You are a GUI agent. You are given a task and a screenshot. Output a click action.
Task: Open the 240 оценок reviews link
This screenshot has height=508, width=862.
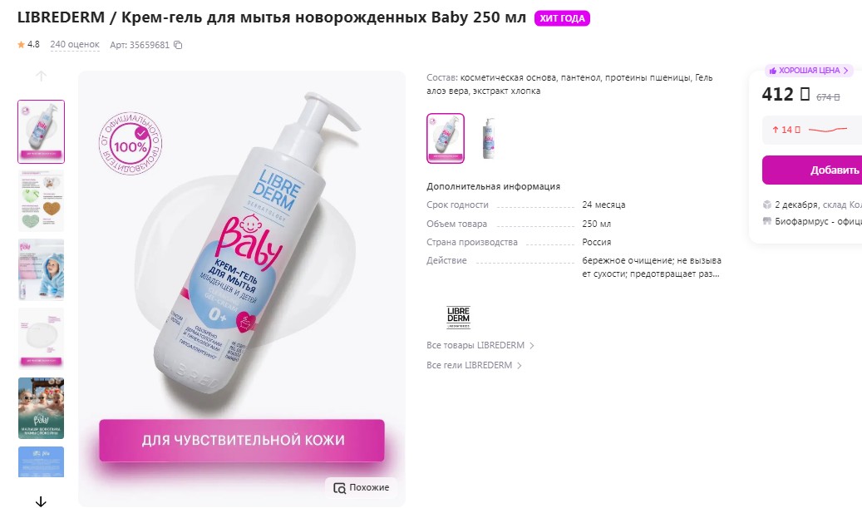(x=75, y=45)
